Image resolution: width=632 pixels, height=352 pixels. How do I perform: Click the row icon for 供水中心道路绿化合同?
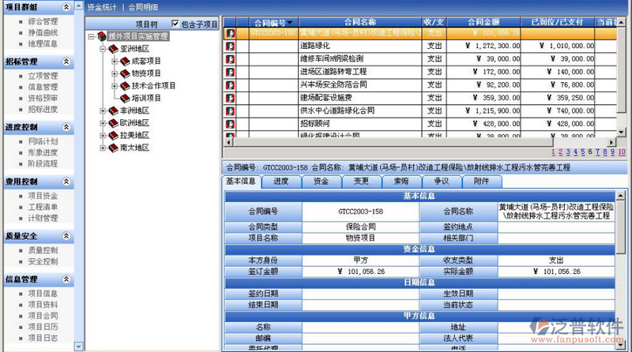[230, 110]
